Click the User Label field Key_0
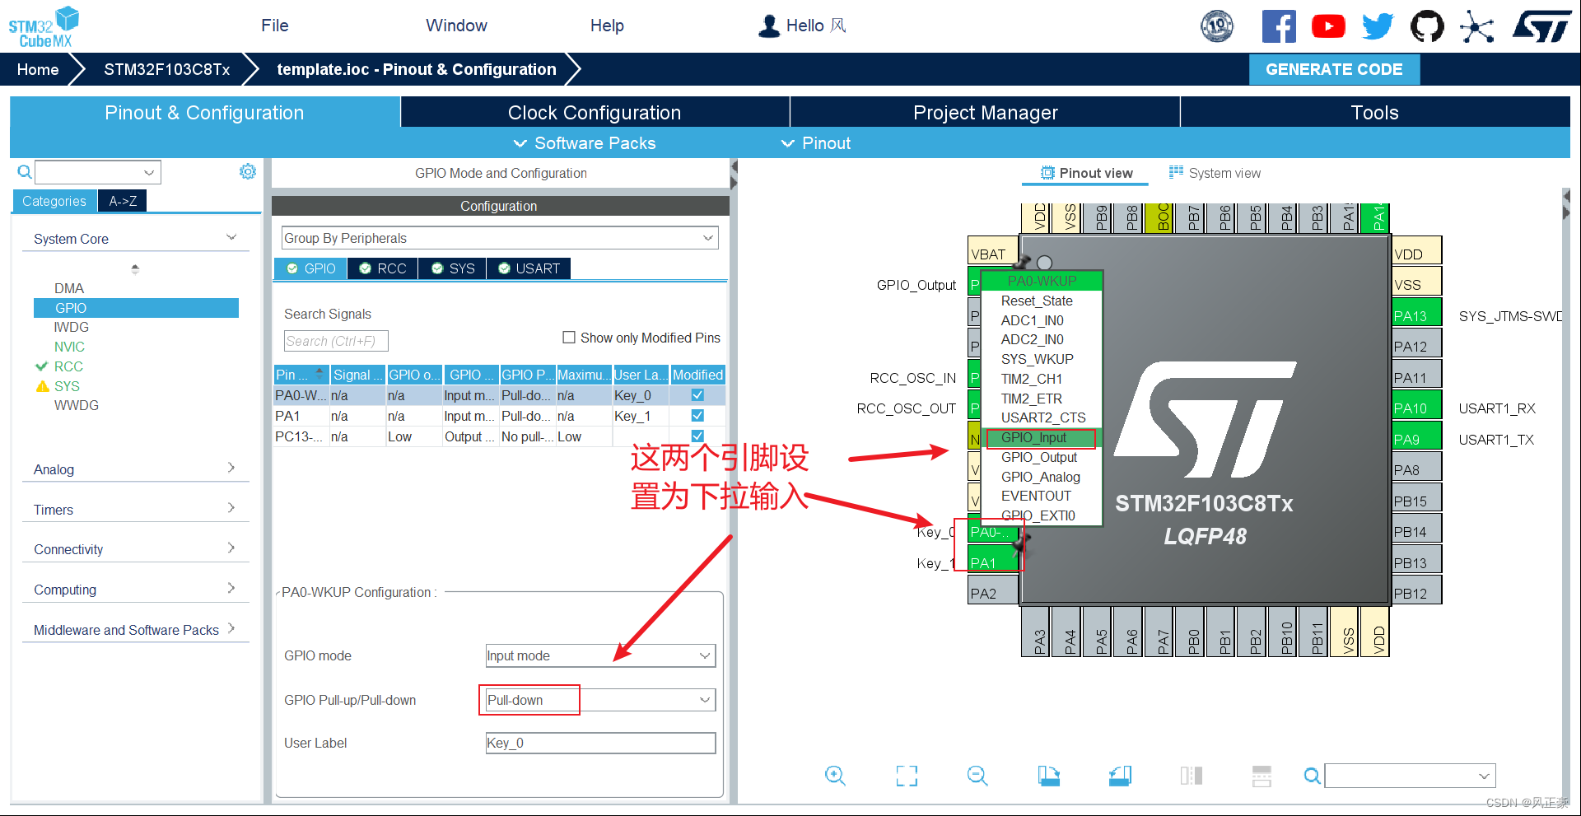 [x=600, y=743]
